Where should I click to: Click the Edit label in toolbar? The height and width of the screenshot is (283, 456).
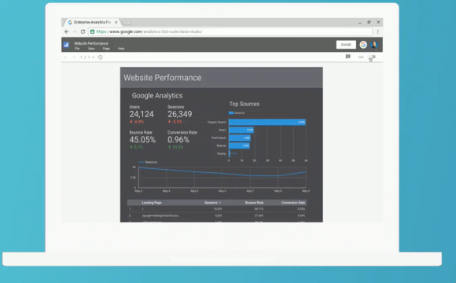[361, 57]
